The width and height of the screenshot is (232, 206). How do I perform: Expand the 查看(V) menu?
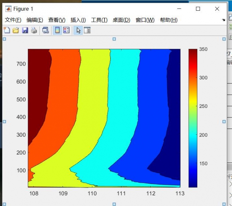(x=57, y=20)
